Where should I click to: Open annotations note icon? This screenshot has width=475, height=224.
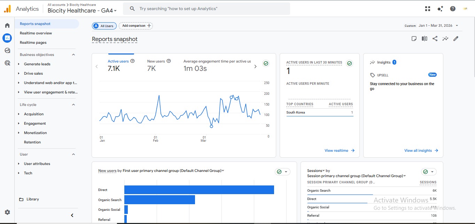coord(414,39)
